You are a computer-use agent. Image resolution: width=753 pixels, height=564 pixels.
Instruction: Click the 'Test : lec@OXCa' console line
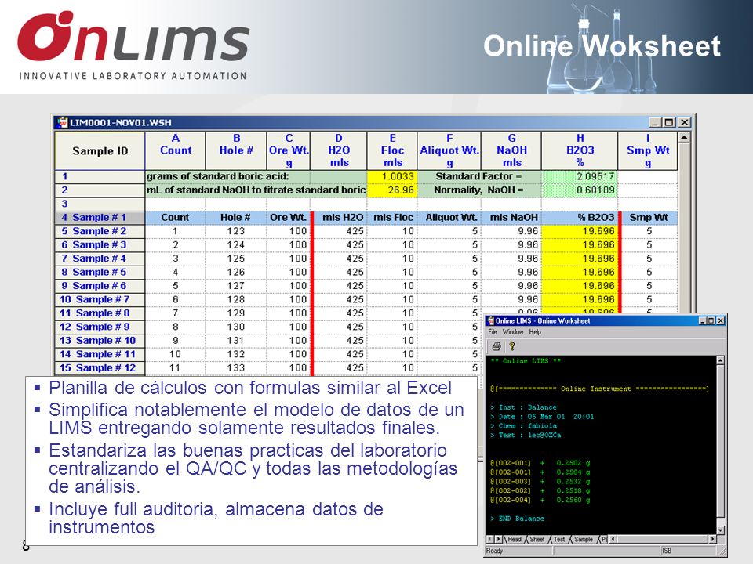pyautogui.click(x=526, y=435)
